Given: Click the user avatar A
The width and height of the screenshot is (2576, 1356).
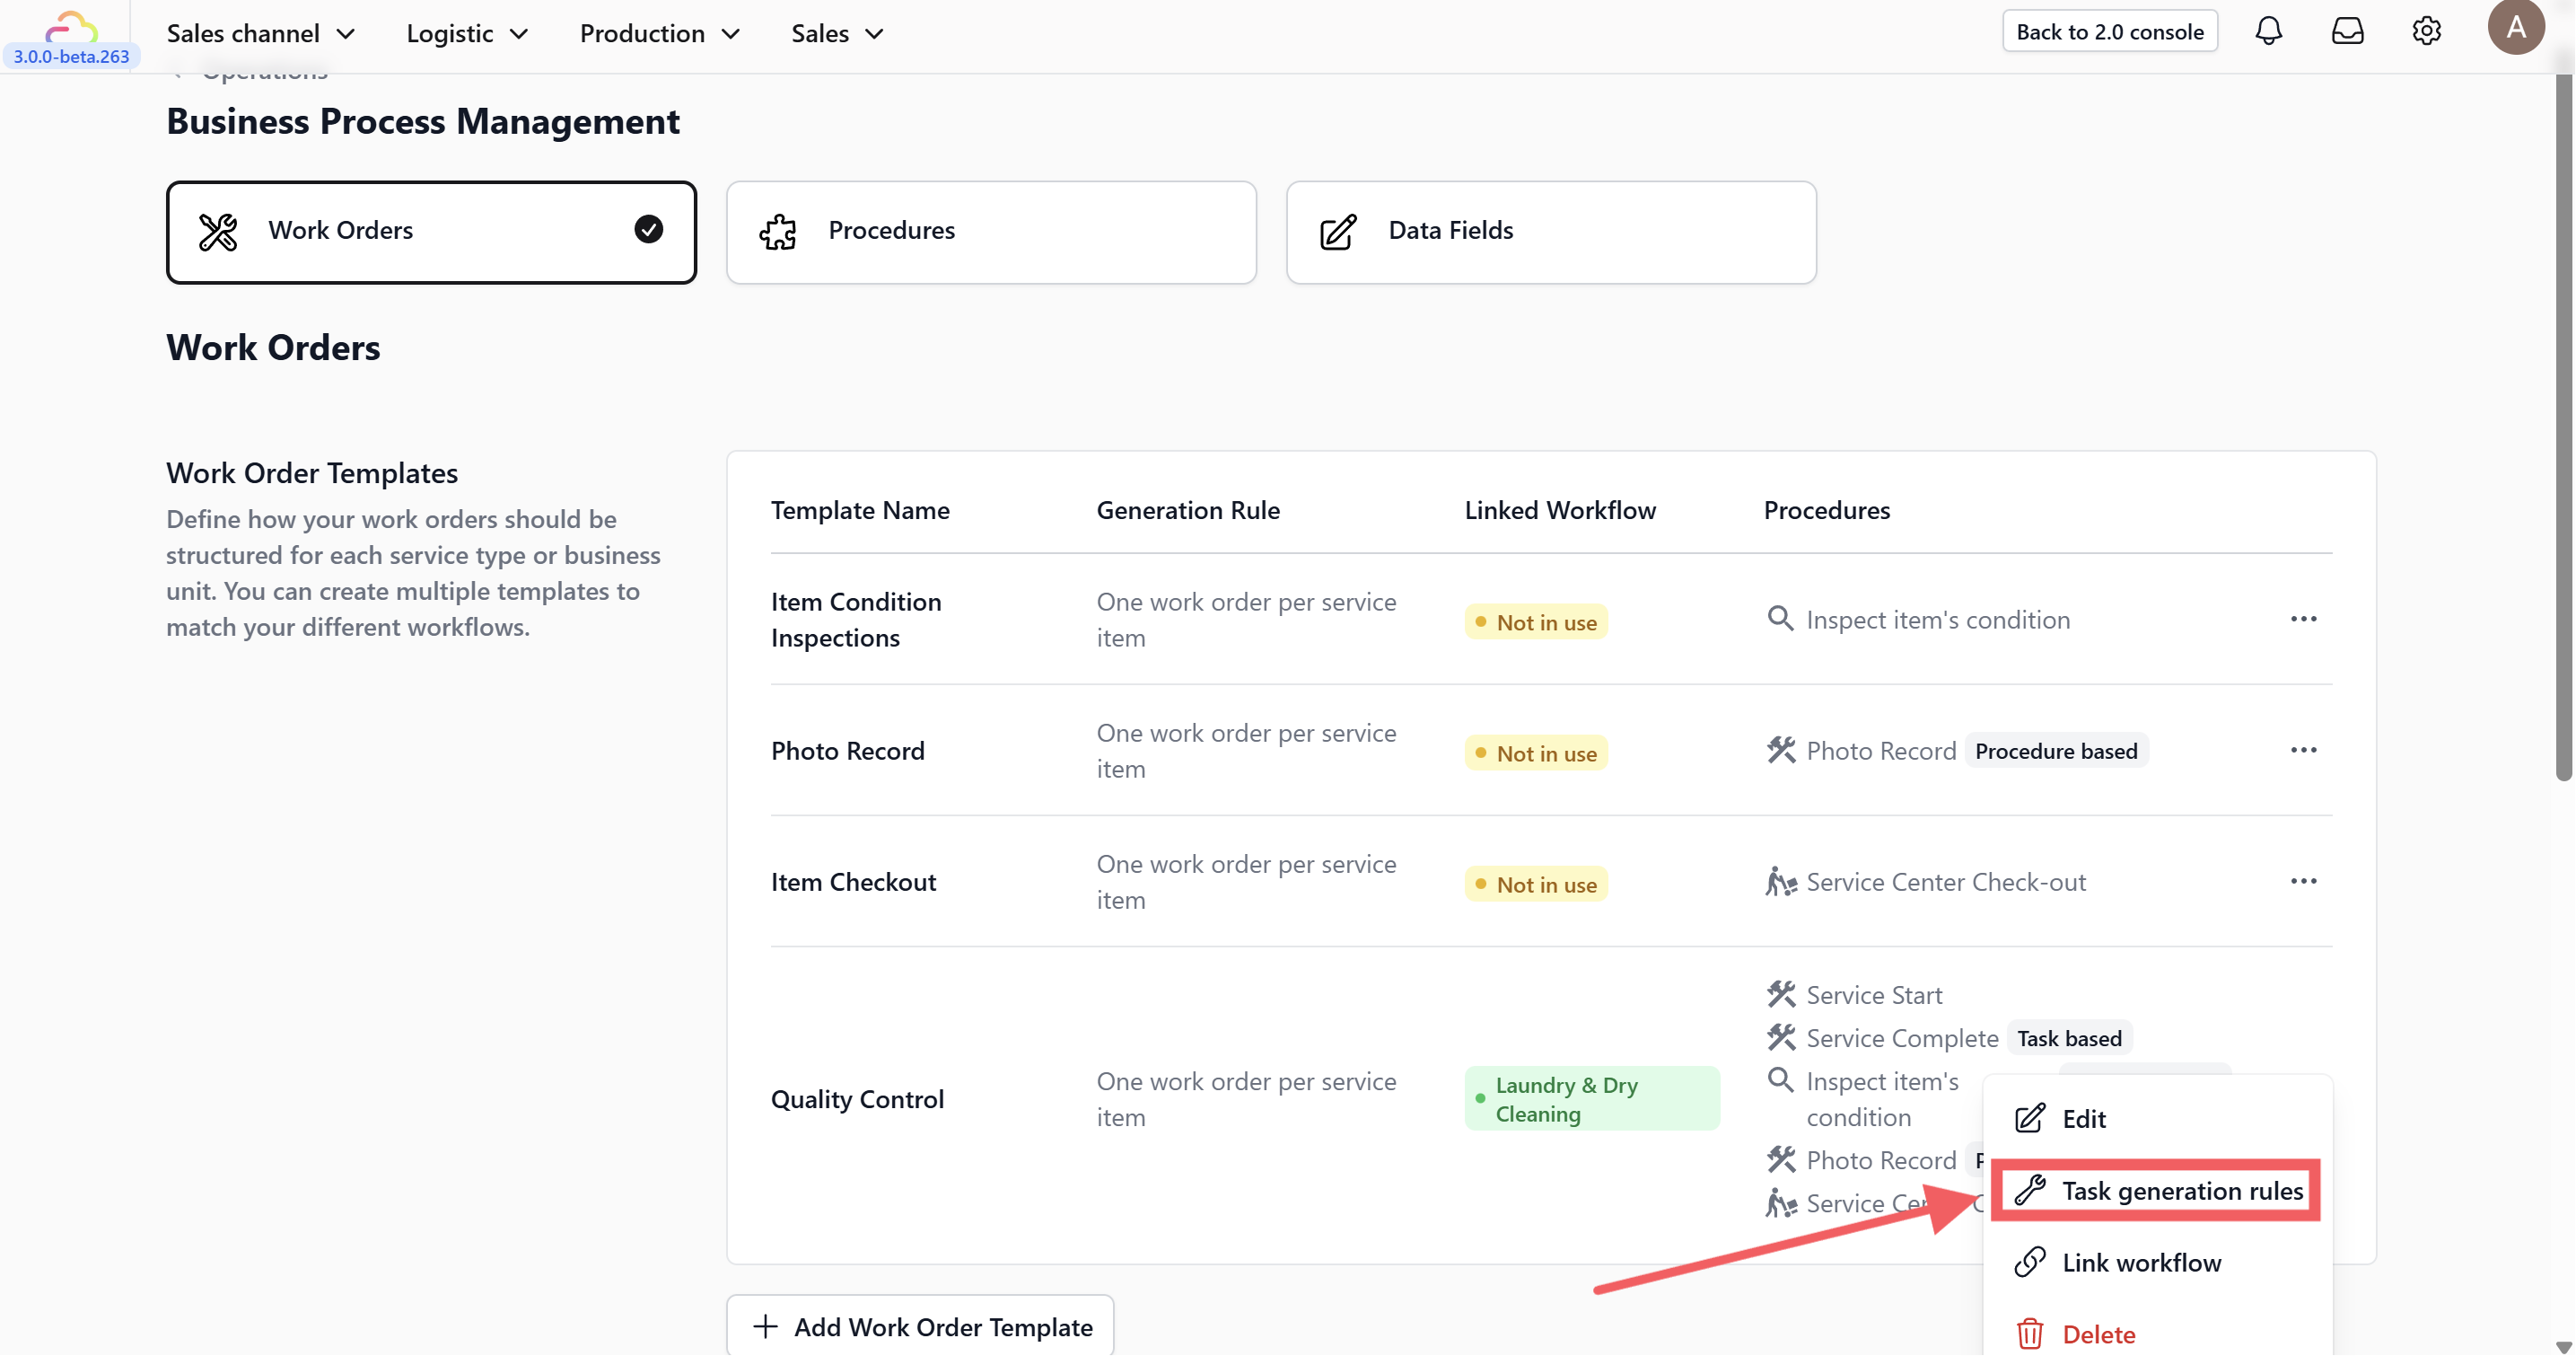Looking at the screenshot, I should (2515, 27).
